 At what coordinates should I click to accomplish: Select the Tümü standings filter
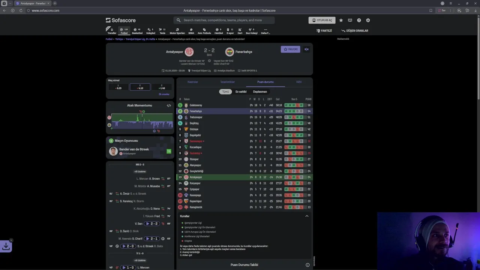tap(225, 91)
